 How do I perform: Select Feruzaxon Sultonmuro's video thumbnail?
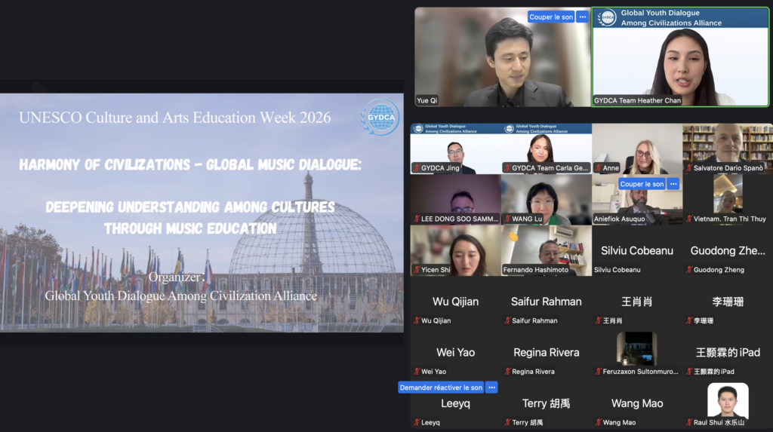tap(637, 348)
